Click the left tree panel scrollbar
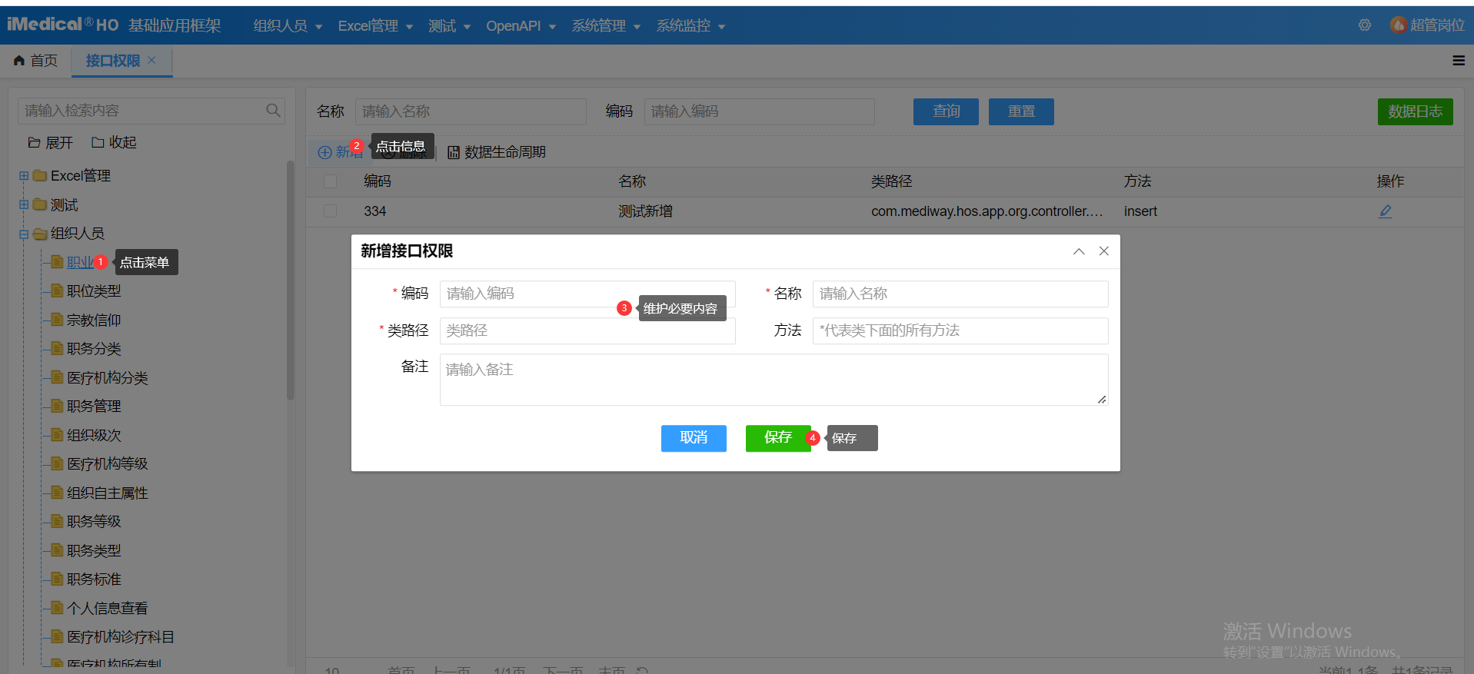Viewport: 1474px width, 674px height. coord(291,281)
